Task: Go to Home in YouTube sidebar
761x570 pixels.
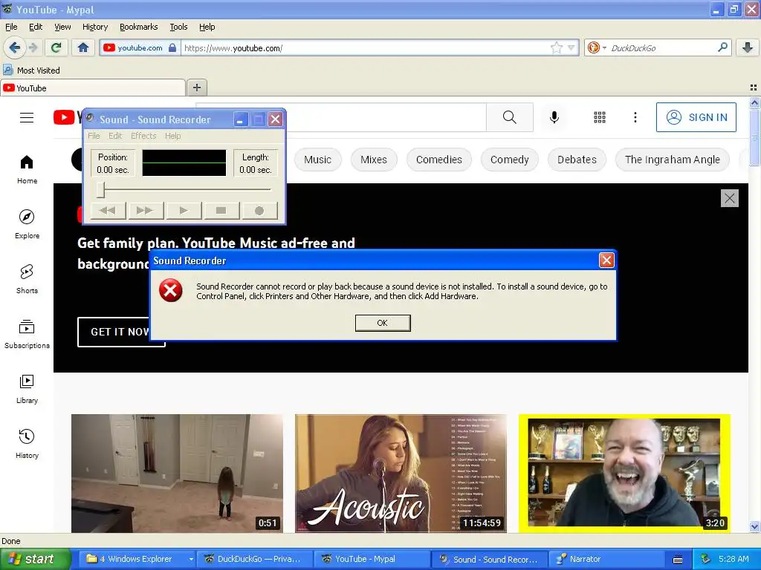Action: click(x=27, y=170)
